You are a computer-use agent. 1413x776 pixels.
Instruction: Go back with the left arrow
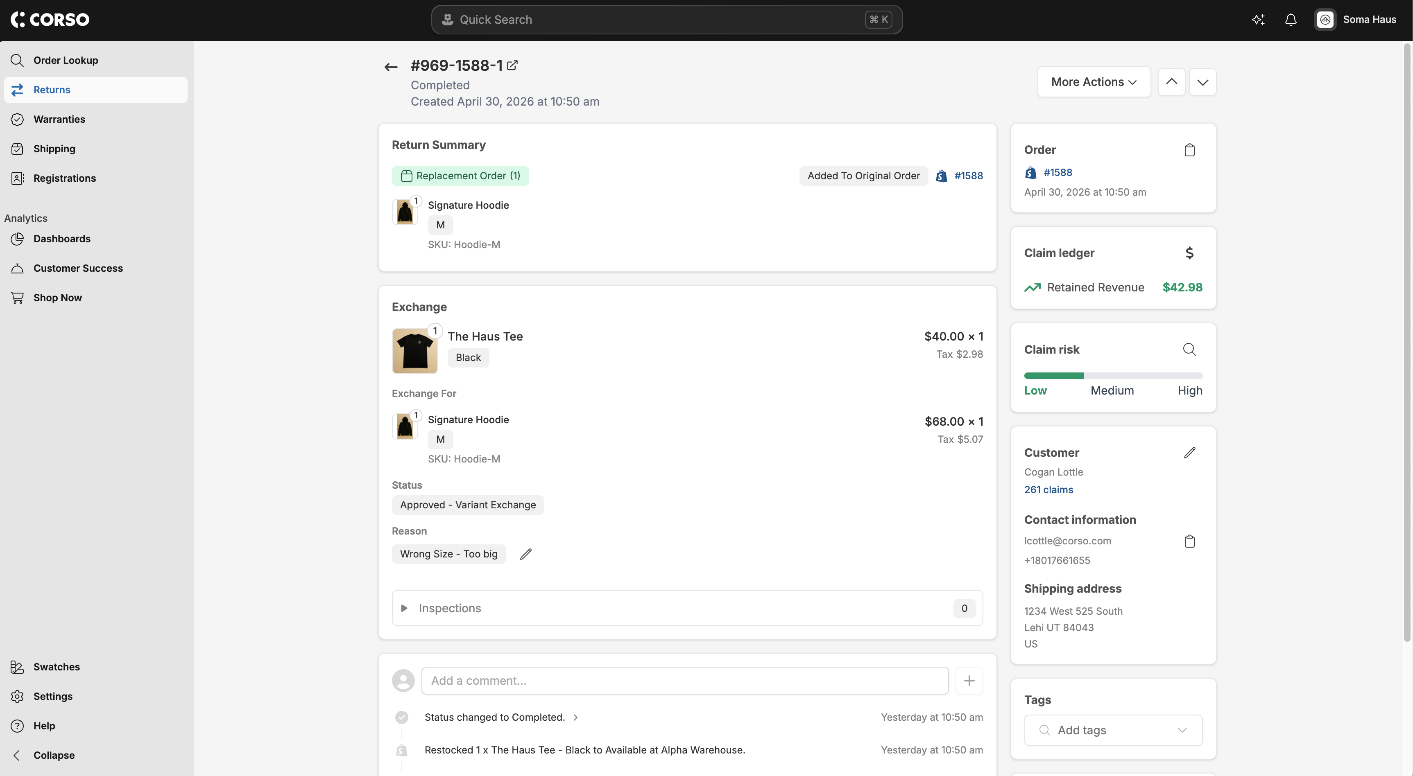click(x=391, y=67)
